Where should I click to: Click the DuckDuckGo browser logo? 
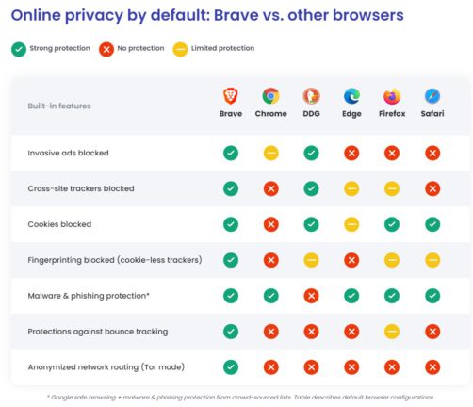point(311,96)
